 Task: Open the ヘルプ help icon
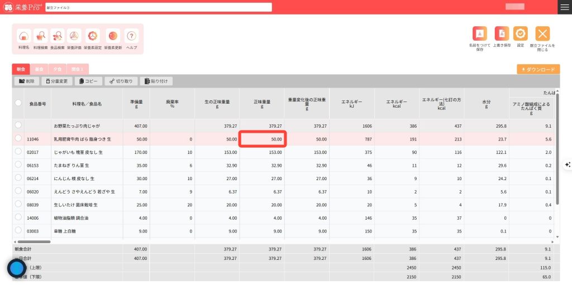(132, 37)
